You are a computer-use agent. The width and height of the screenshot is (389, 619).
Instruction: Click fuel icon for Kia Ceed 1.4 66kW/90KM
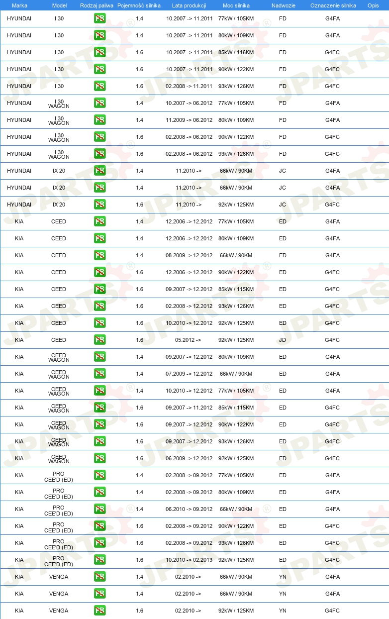tap(100, 256)
